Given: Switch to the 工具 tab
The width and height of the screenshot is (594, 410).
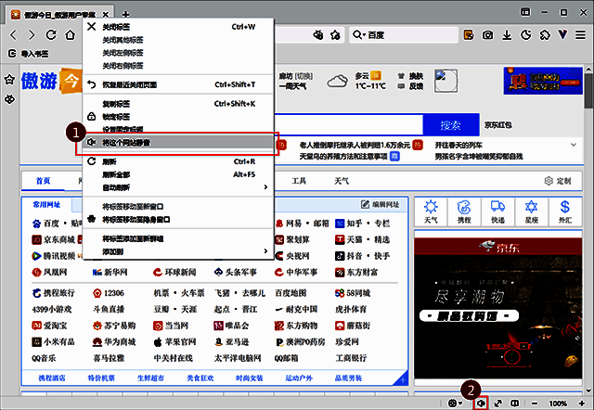Looking at the screenshot, I should point(299,181).
